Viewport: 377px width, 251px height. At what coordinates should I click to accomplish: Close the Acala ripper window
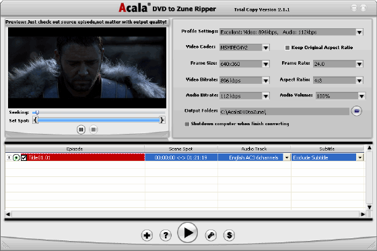click(x=364, y=8)
